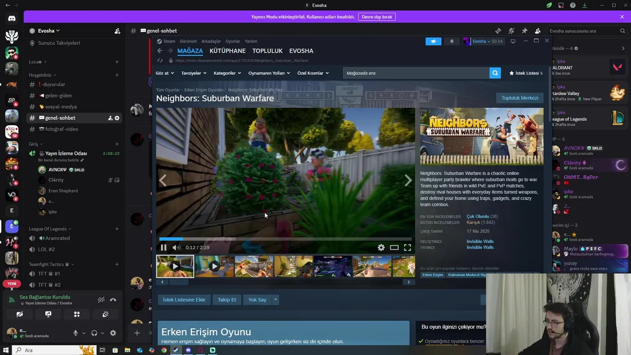Image resolution: width=631 pixels, height=355 pixels.
Task: Submit Steam store search magnifier
Action: [x=495, y=73]
